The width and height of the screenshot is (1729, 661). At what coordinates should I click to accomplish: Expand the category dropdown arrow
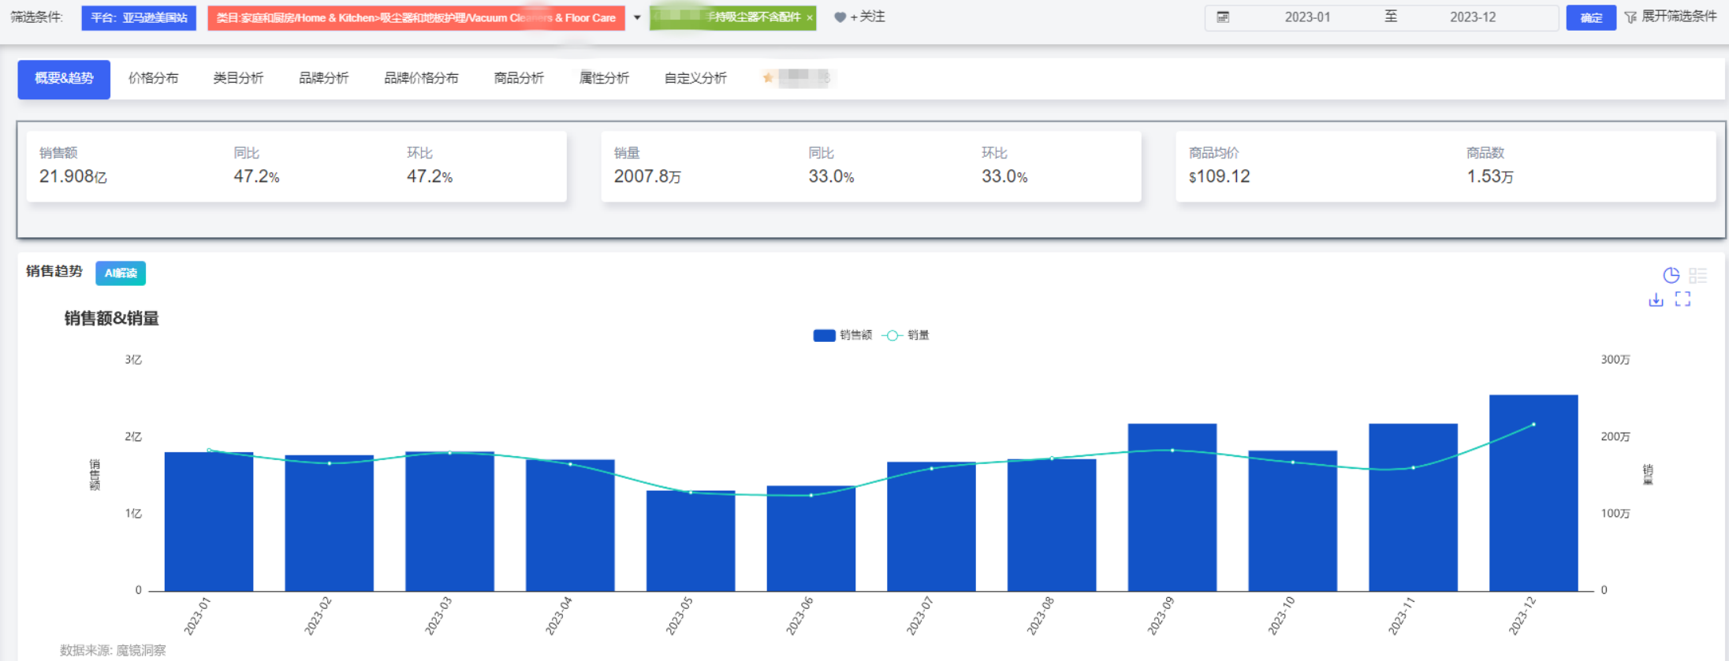(x=637, y=17)
